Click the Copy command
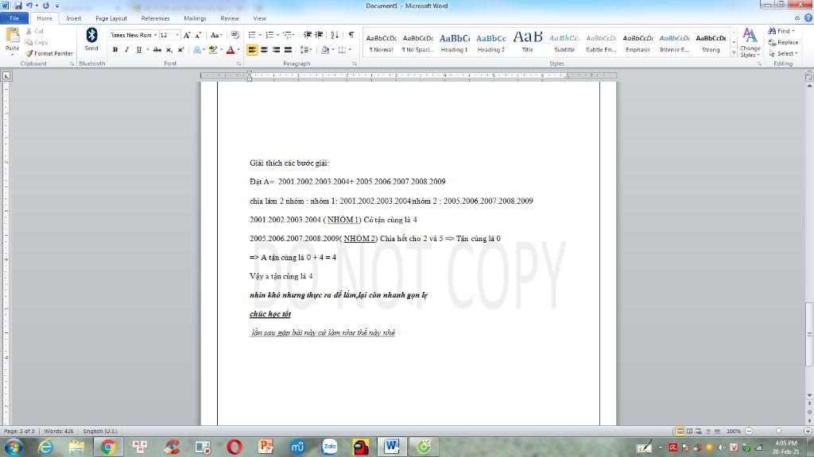This screenshot has width=814, height=457. pos(37,43)
